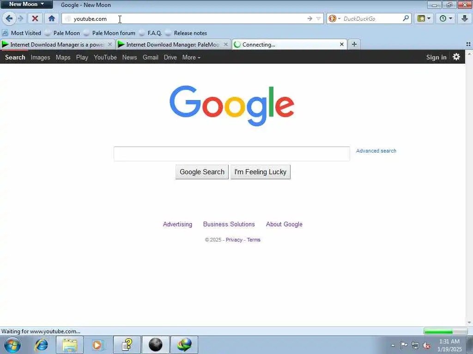
Task: Open Maps in the Google top bar
Action: tap(63, 57)
